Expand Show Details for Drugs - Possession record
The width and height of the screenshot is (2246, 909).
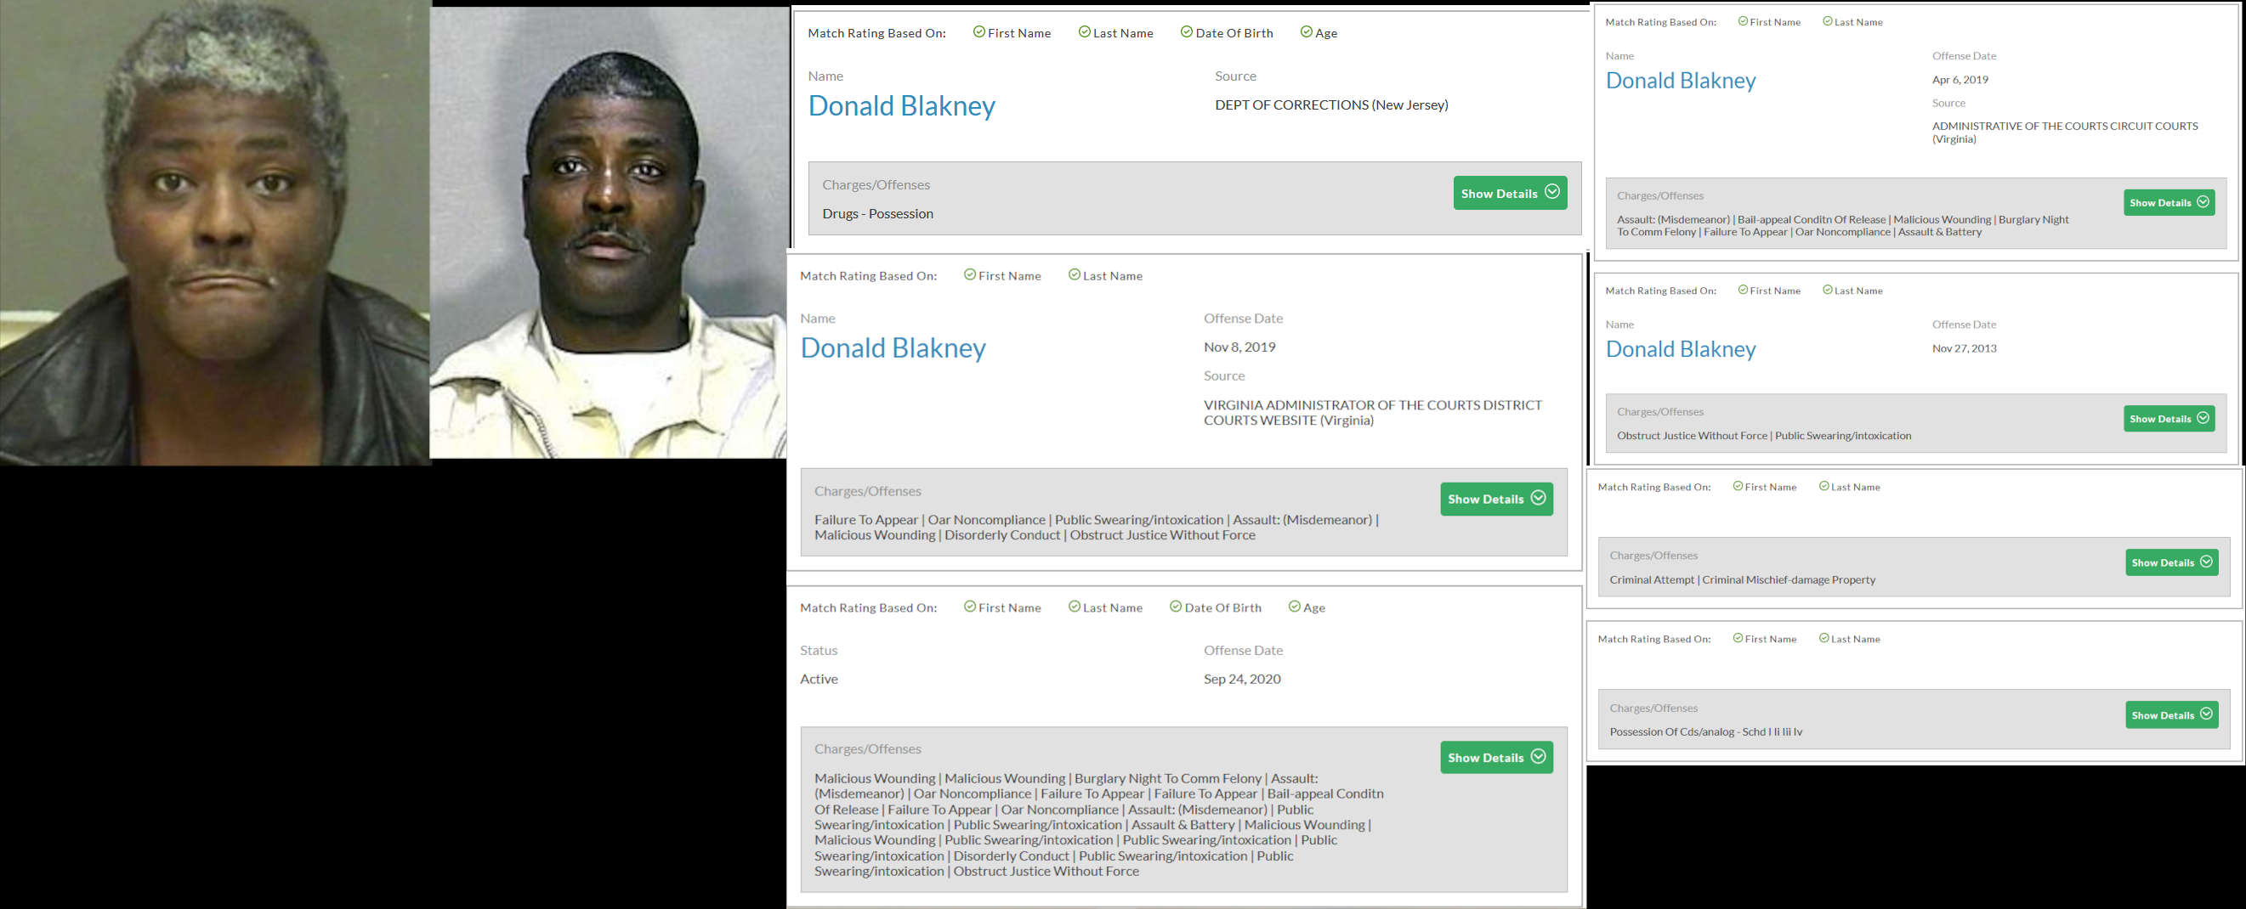point(1509,193)
